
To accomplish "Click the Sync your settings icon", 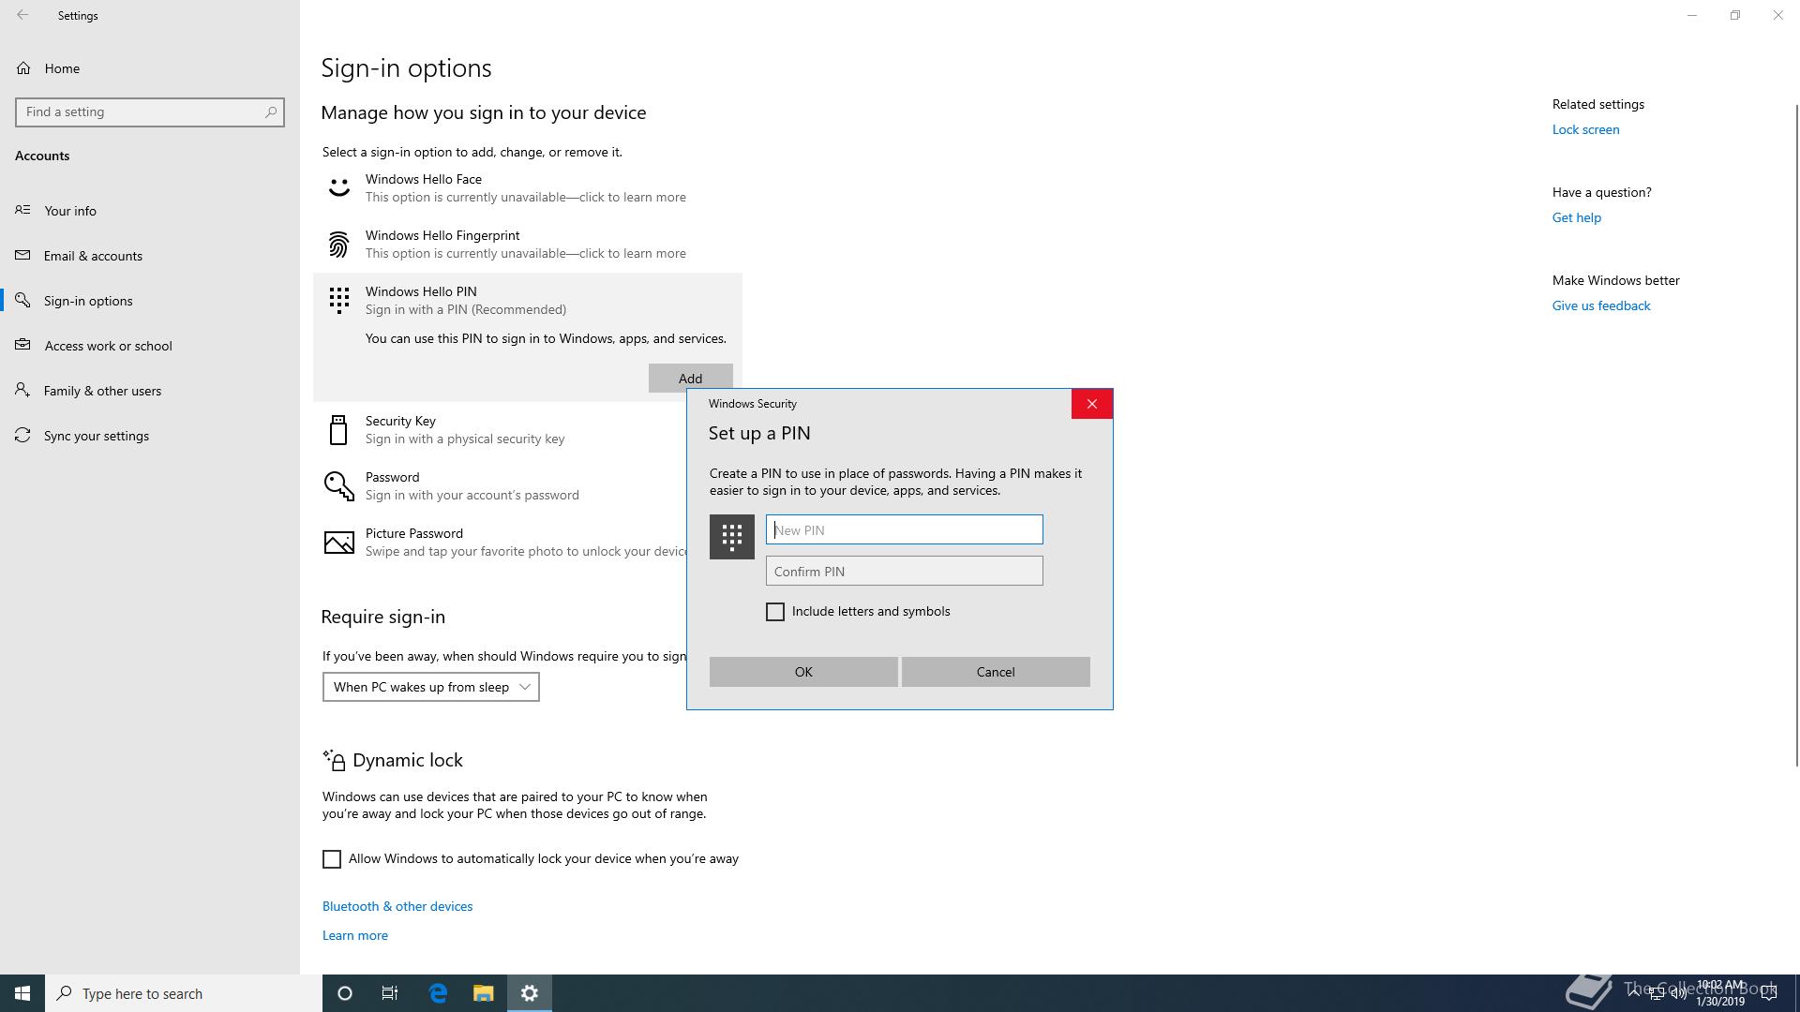I will tap(22, 435).
